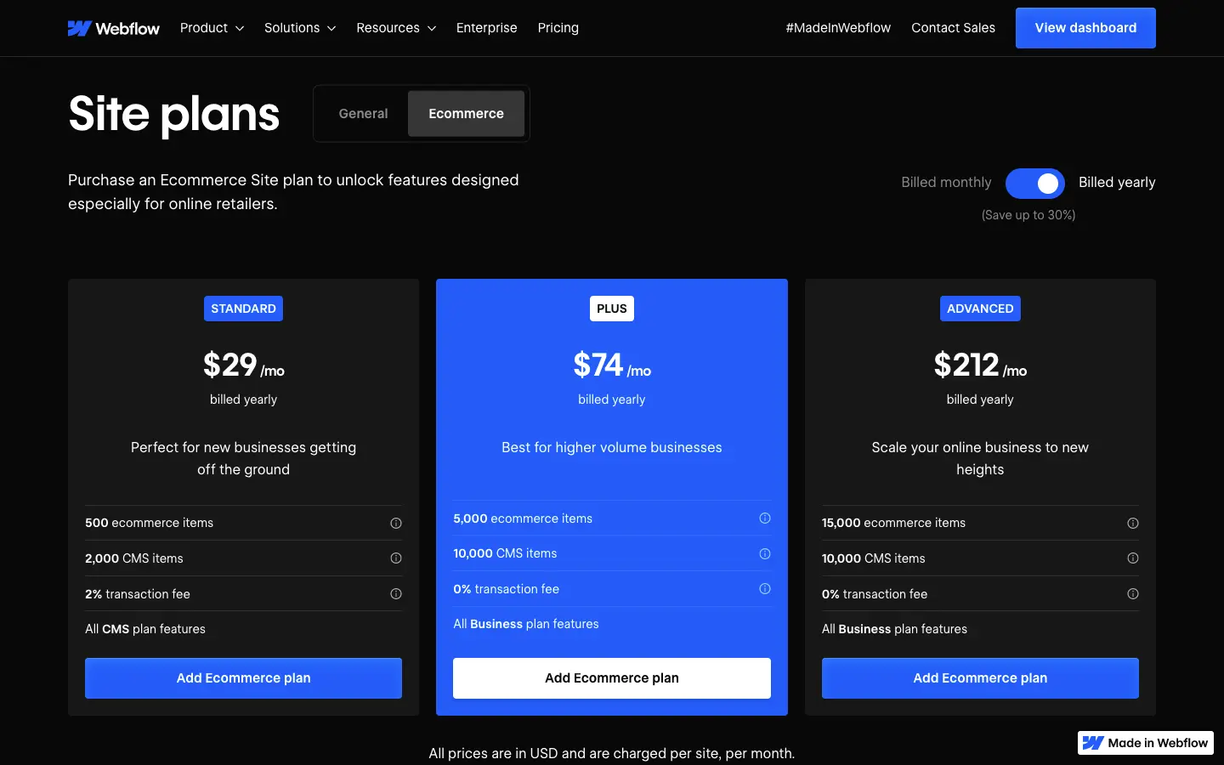Click the "500 ecommerce items" feature text

(149, 524)
